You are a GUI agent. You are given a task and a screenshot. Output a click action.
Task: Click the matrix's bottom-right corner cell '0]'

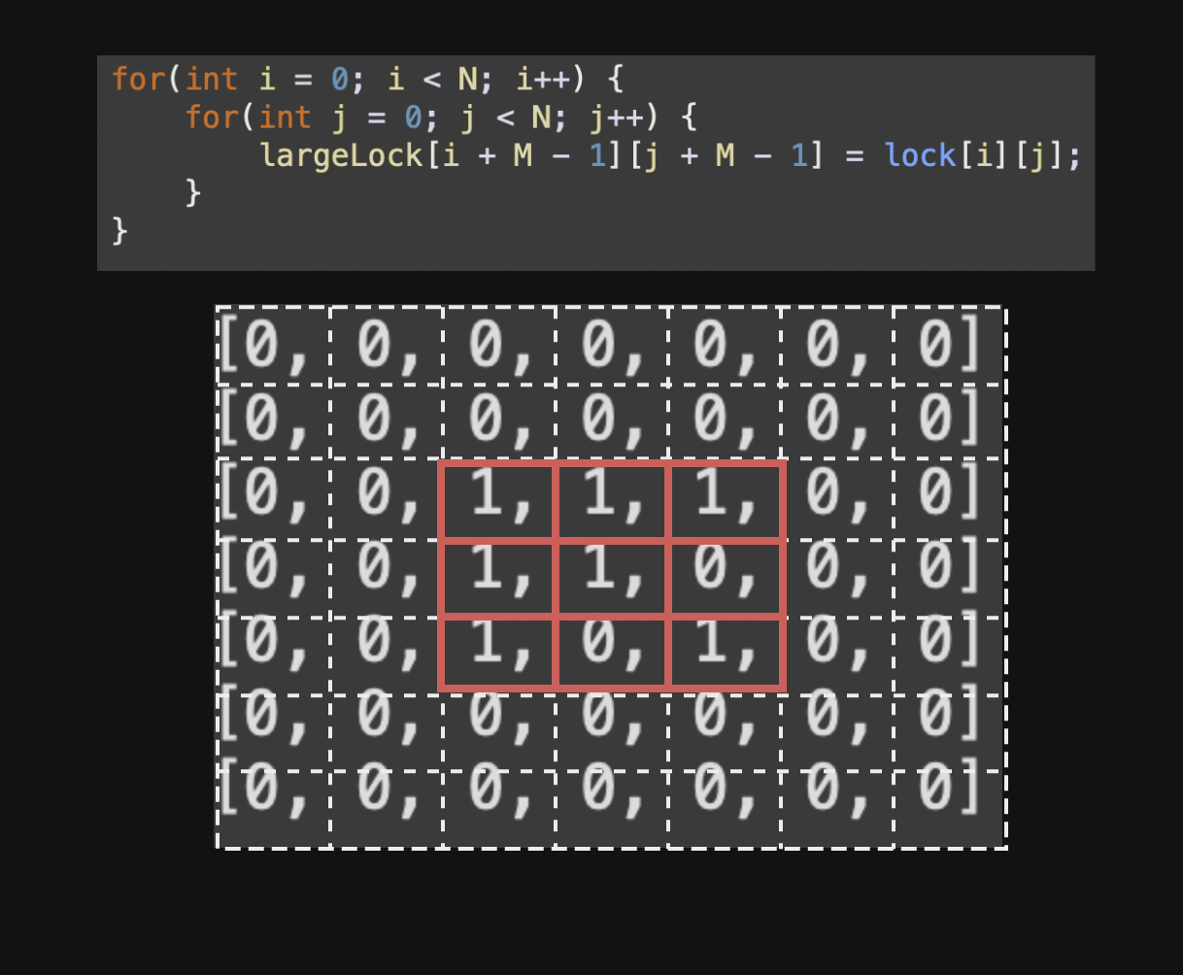click(x=949, y=809)
